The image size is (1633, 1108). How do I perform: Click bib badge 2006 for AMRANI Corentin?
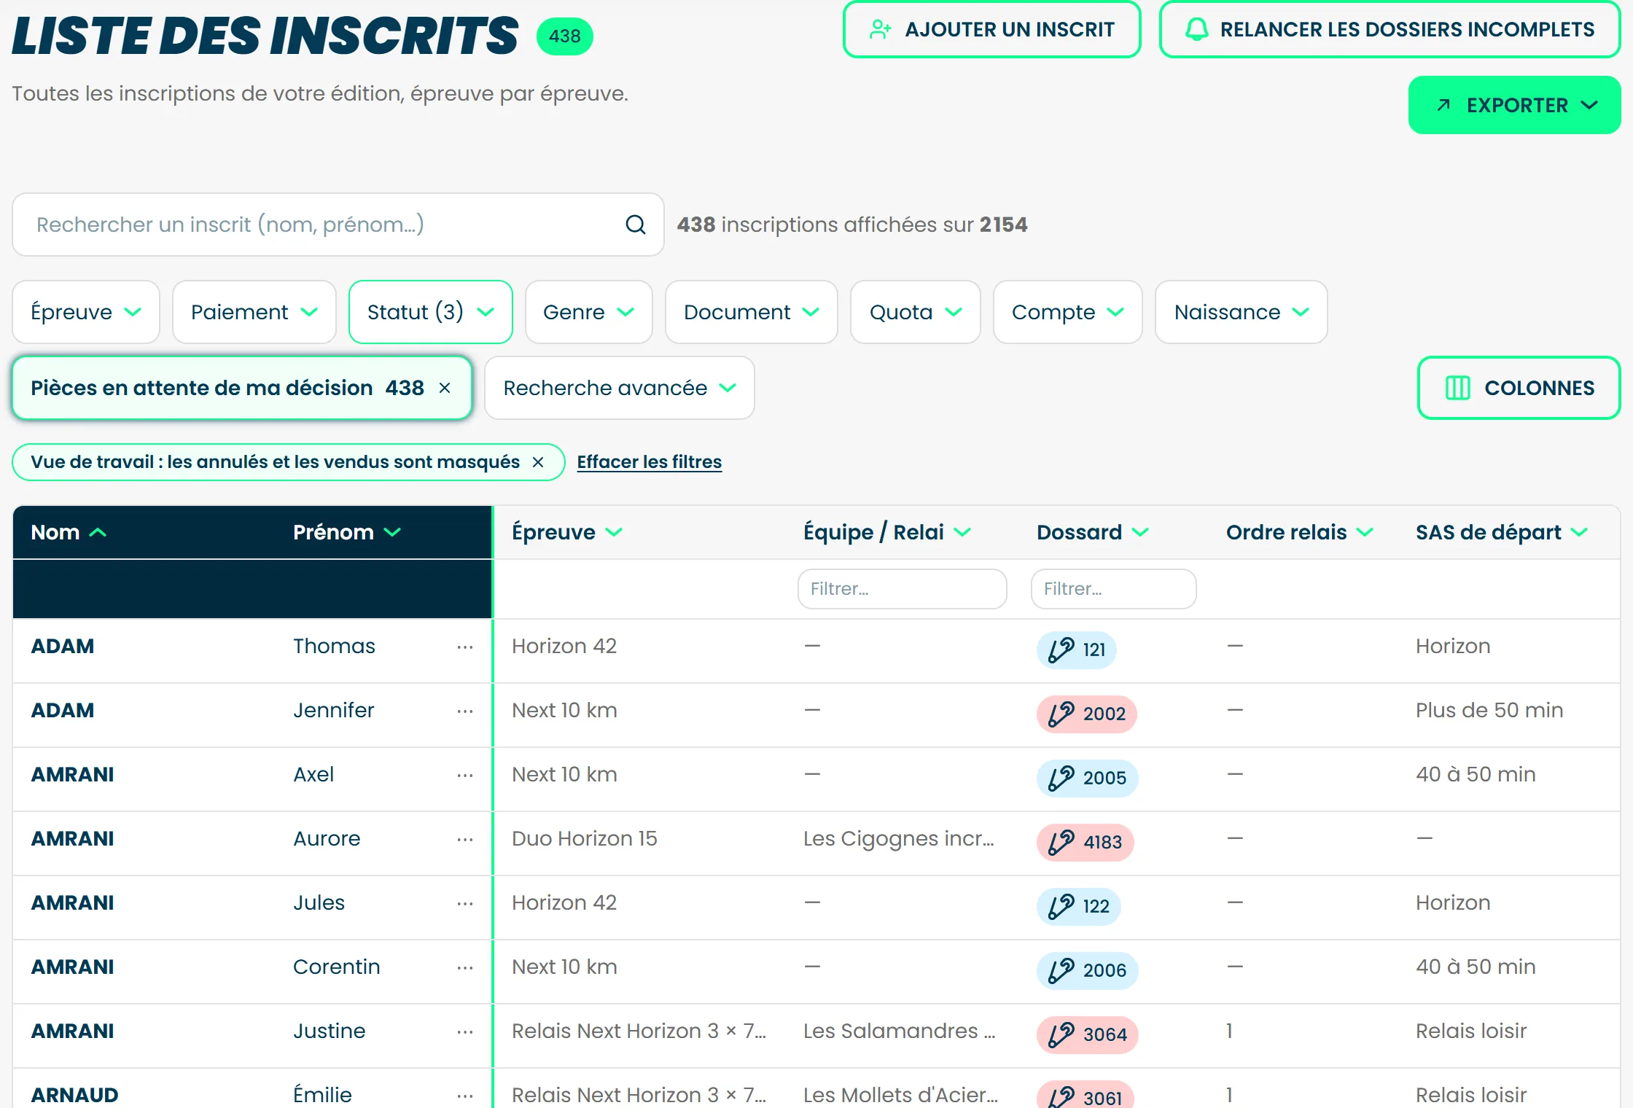[x=1087, y=970]
